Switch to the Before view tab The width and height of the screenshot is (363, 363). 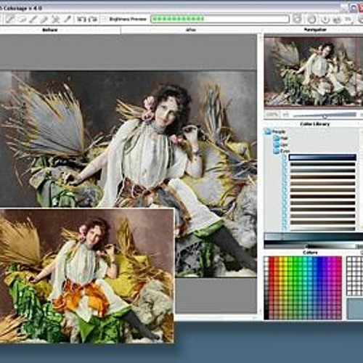(x=50, y=30)
